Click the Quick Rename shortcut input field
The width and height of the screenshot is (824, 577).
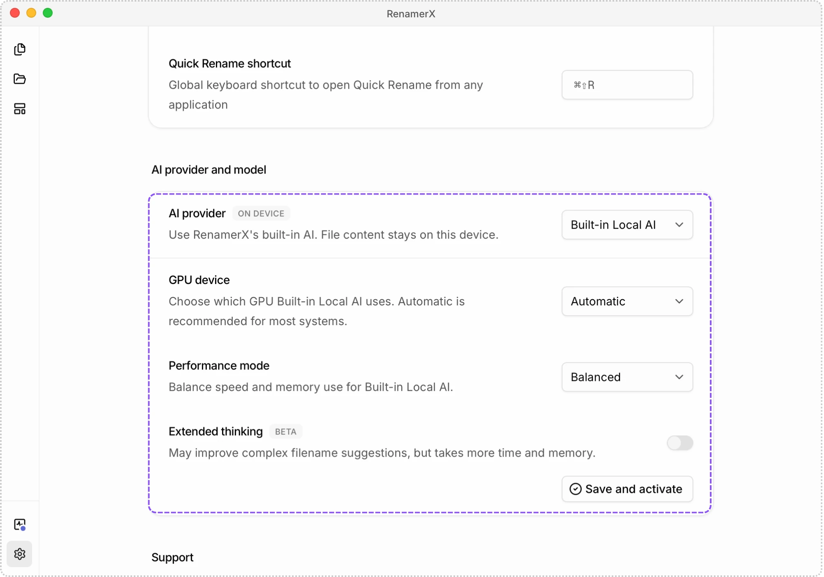pos(627,84)
